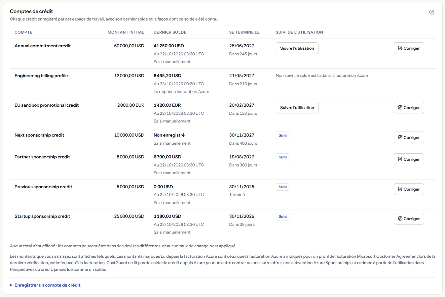
Task: Click the 'Non suivi' Azure billing note
Action: pyautogui.click(x=322, y=76)
